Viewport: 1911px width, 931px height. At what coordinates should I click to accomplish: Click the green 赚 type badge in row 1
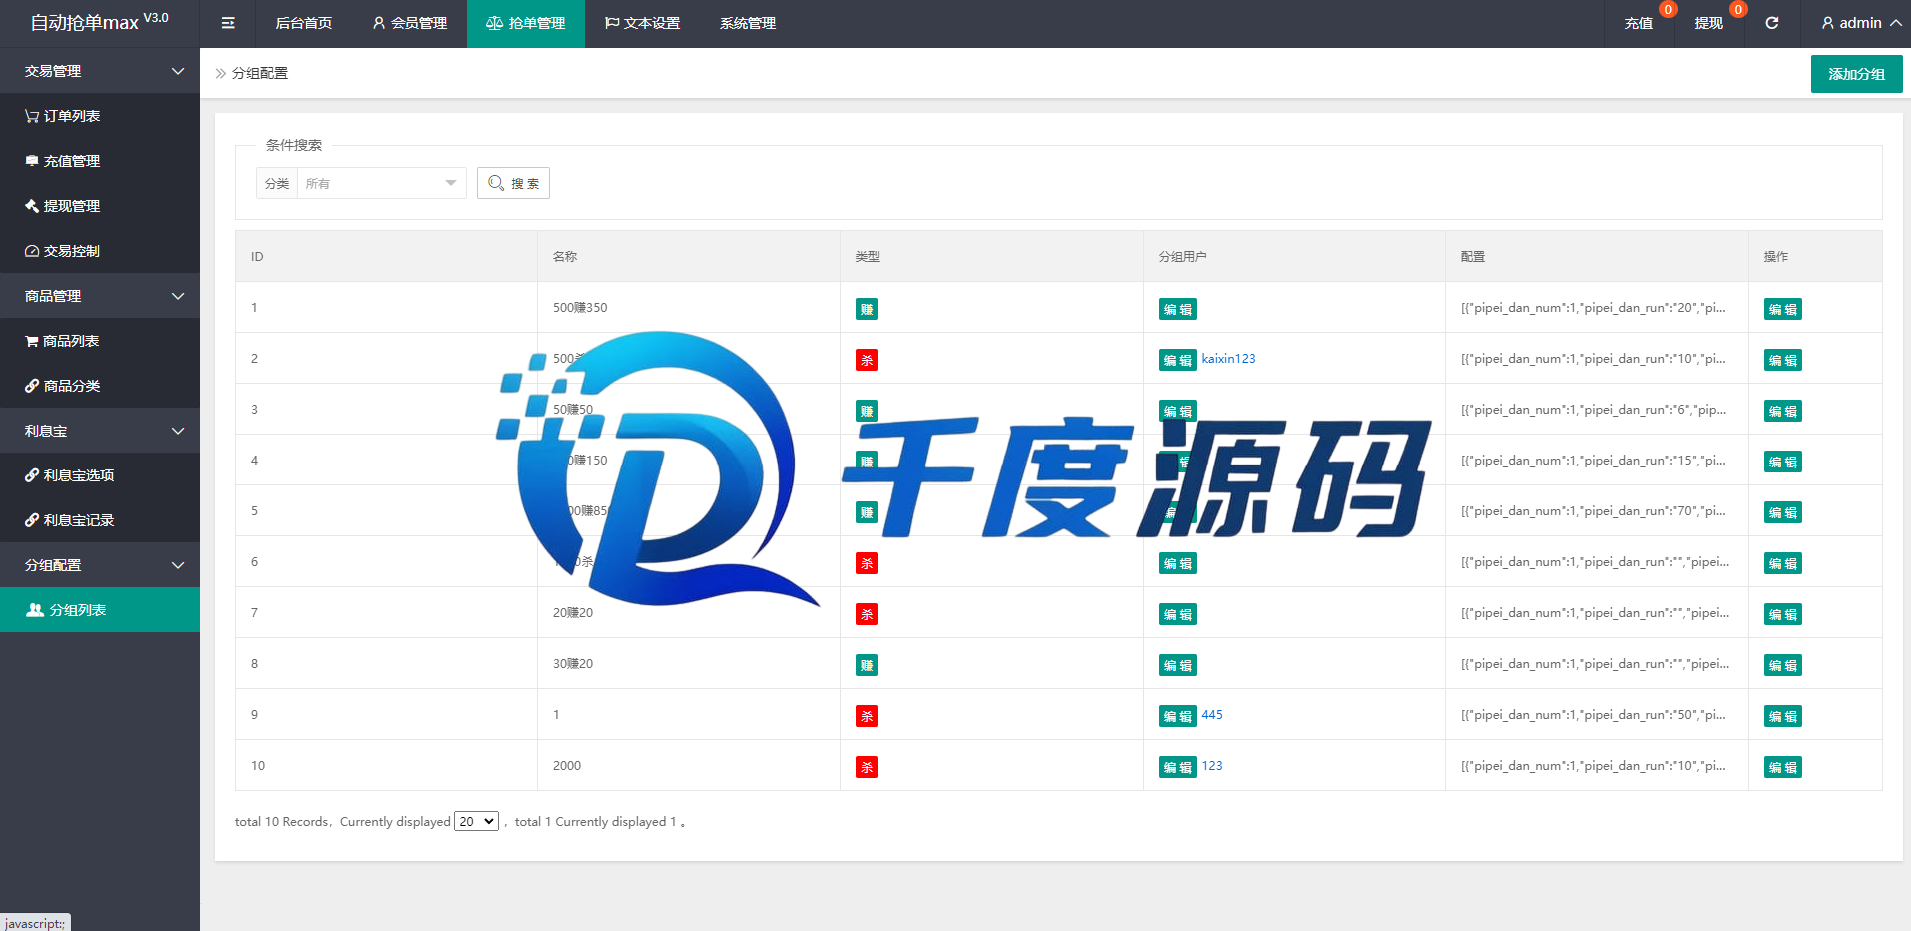[867, 309]
